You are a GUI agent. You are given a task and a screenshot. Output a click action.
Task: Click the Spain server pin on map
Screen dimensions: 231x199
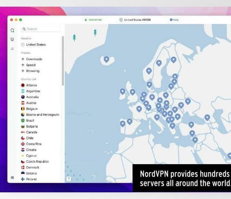130,122
